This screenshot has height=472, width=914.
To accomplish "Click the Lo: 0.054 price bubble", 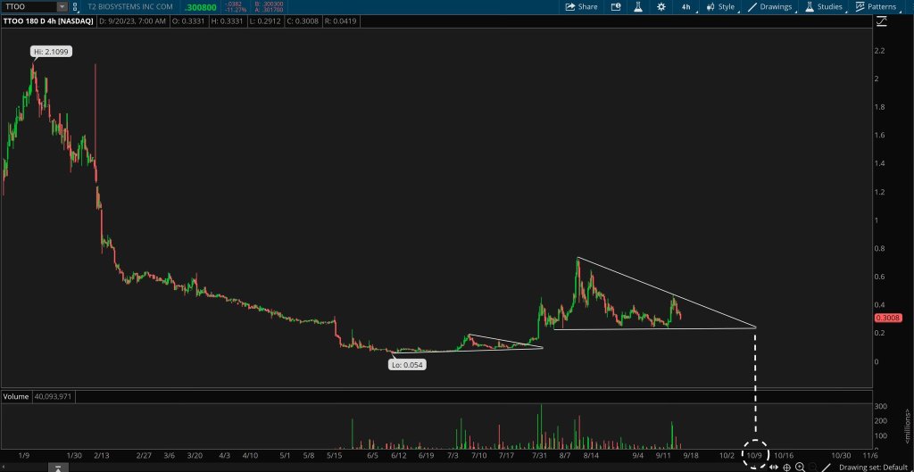I will [407, 365].
